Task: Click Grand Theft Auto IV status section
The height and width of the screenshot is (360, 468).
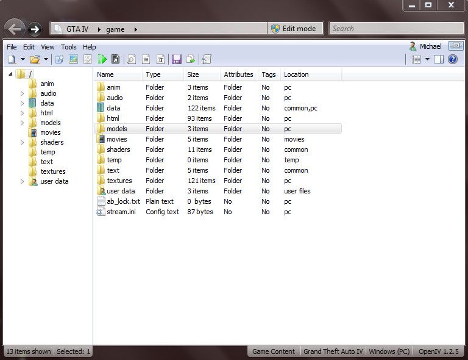Action: (333, 351)
